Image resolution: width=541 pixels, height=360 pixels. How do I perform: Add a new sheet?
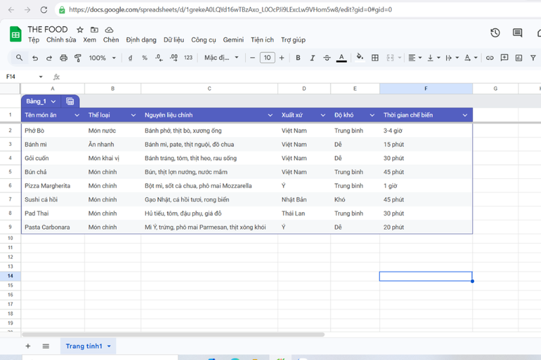point(28,346)
